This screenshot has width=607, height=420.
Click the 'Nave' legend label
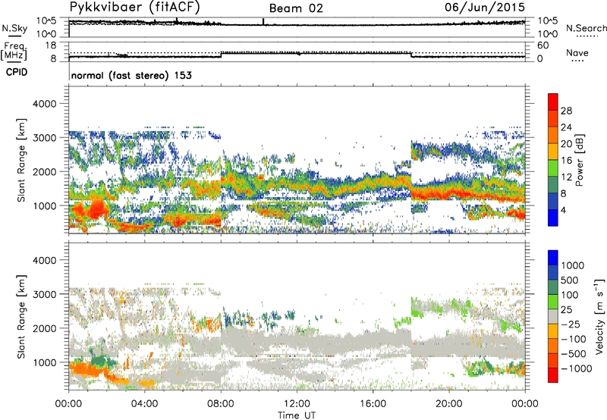(577, 53)
